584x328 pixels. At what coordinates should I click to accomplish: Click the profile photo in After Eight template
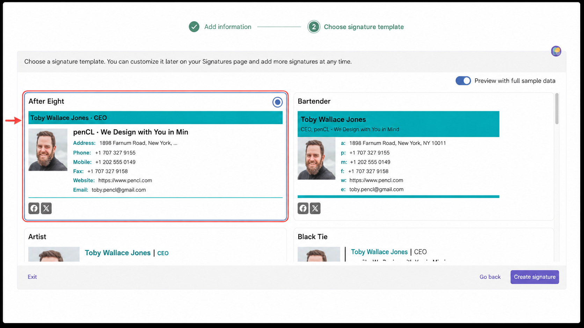point(48,150)
